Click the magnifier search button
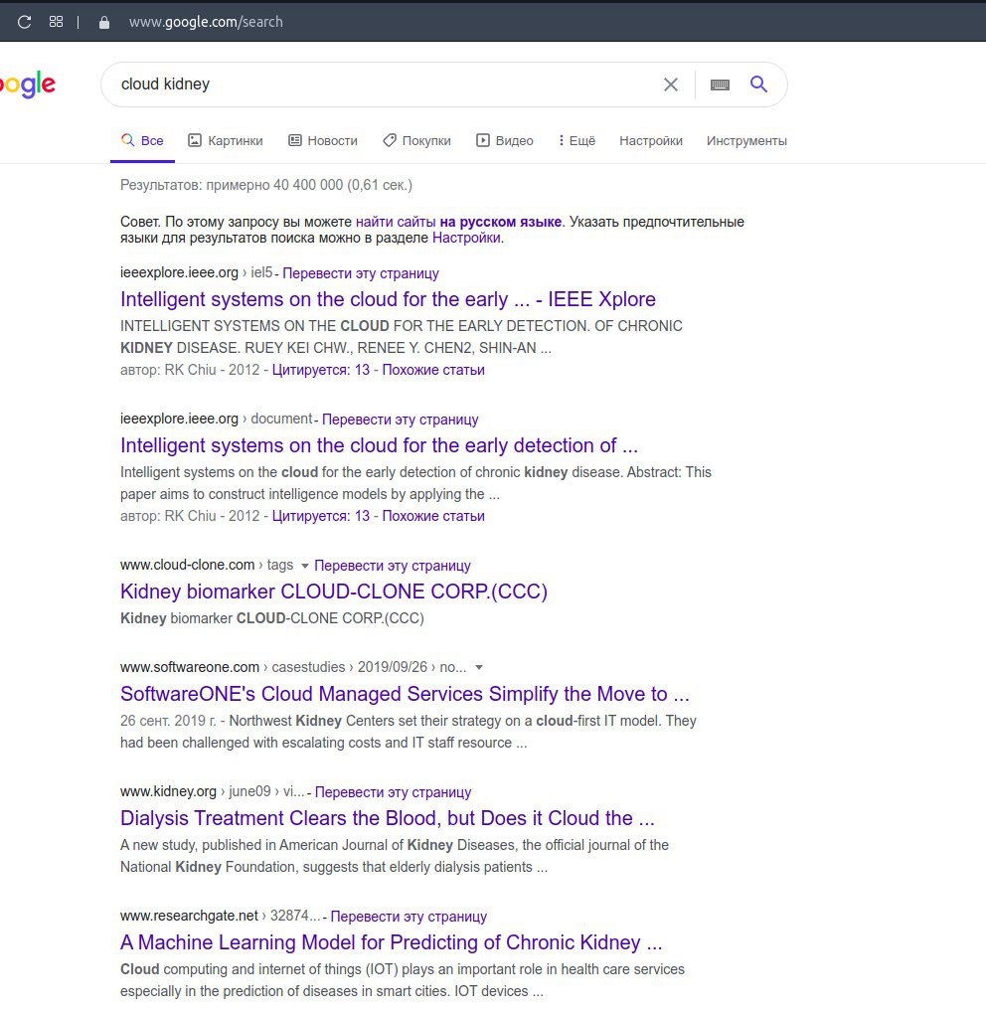Image resolution: width=986 pixels, height=1012 pixels. click(x=758, y=84)
